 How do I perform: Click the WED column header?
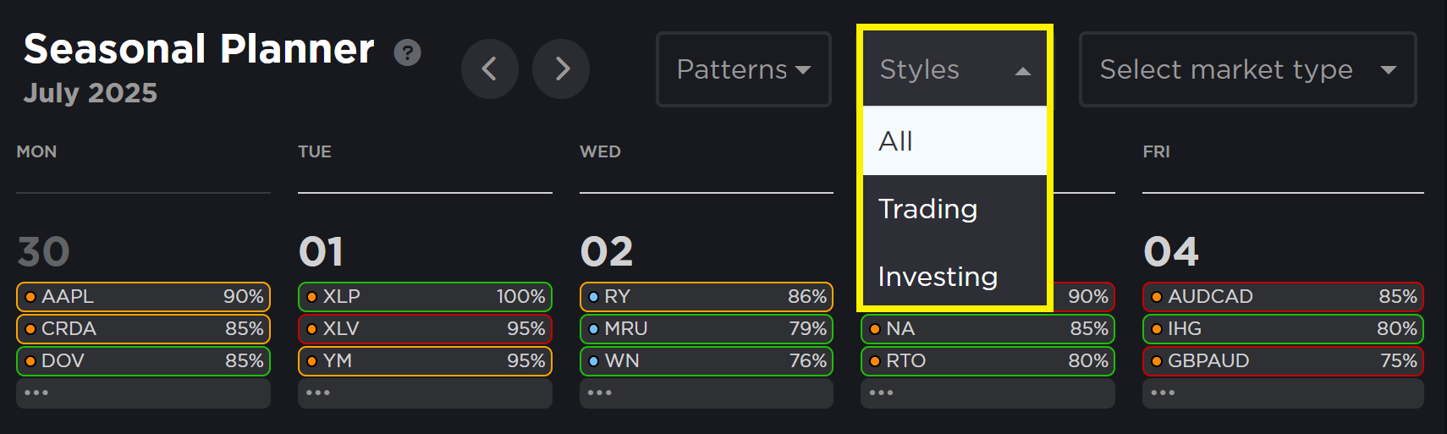[601, 152]
